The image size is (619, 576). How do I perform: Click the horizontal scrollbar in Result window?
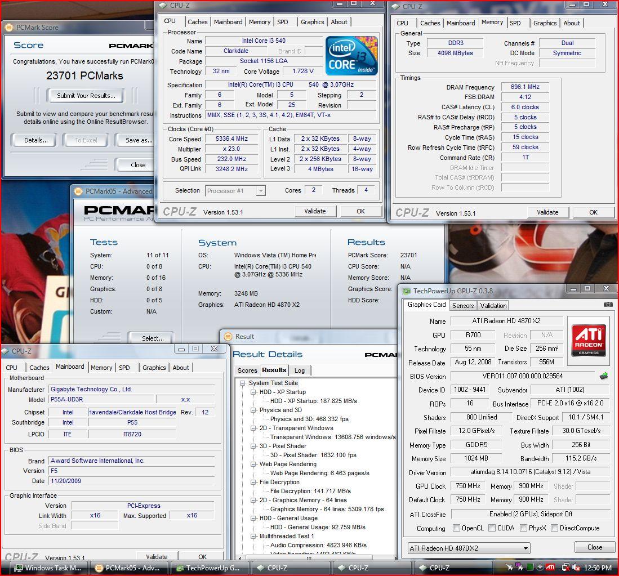click(x=309, y=558)
